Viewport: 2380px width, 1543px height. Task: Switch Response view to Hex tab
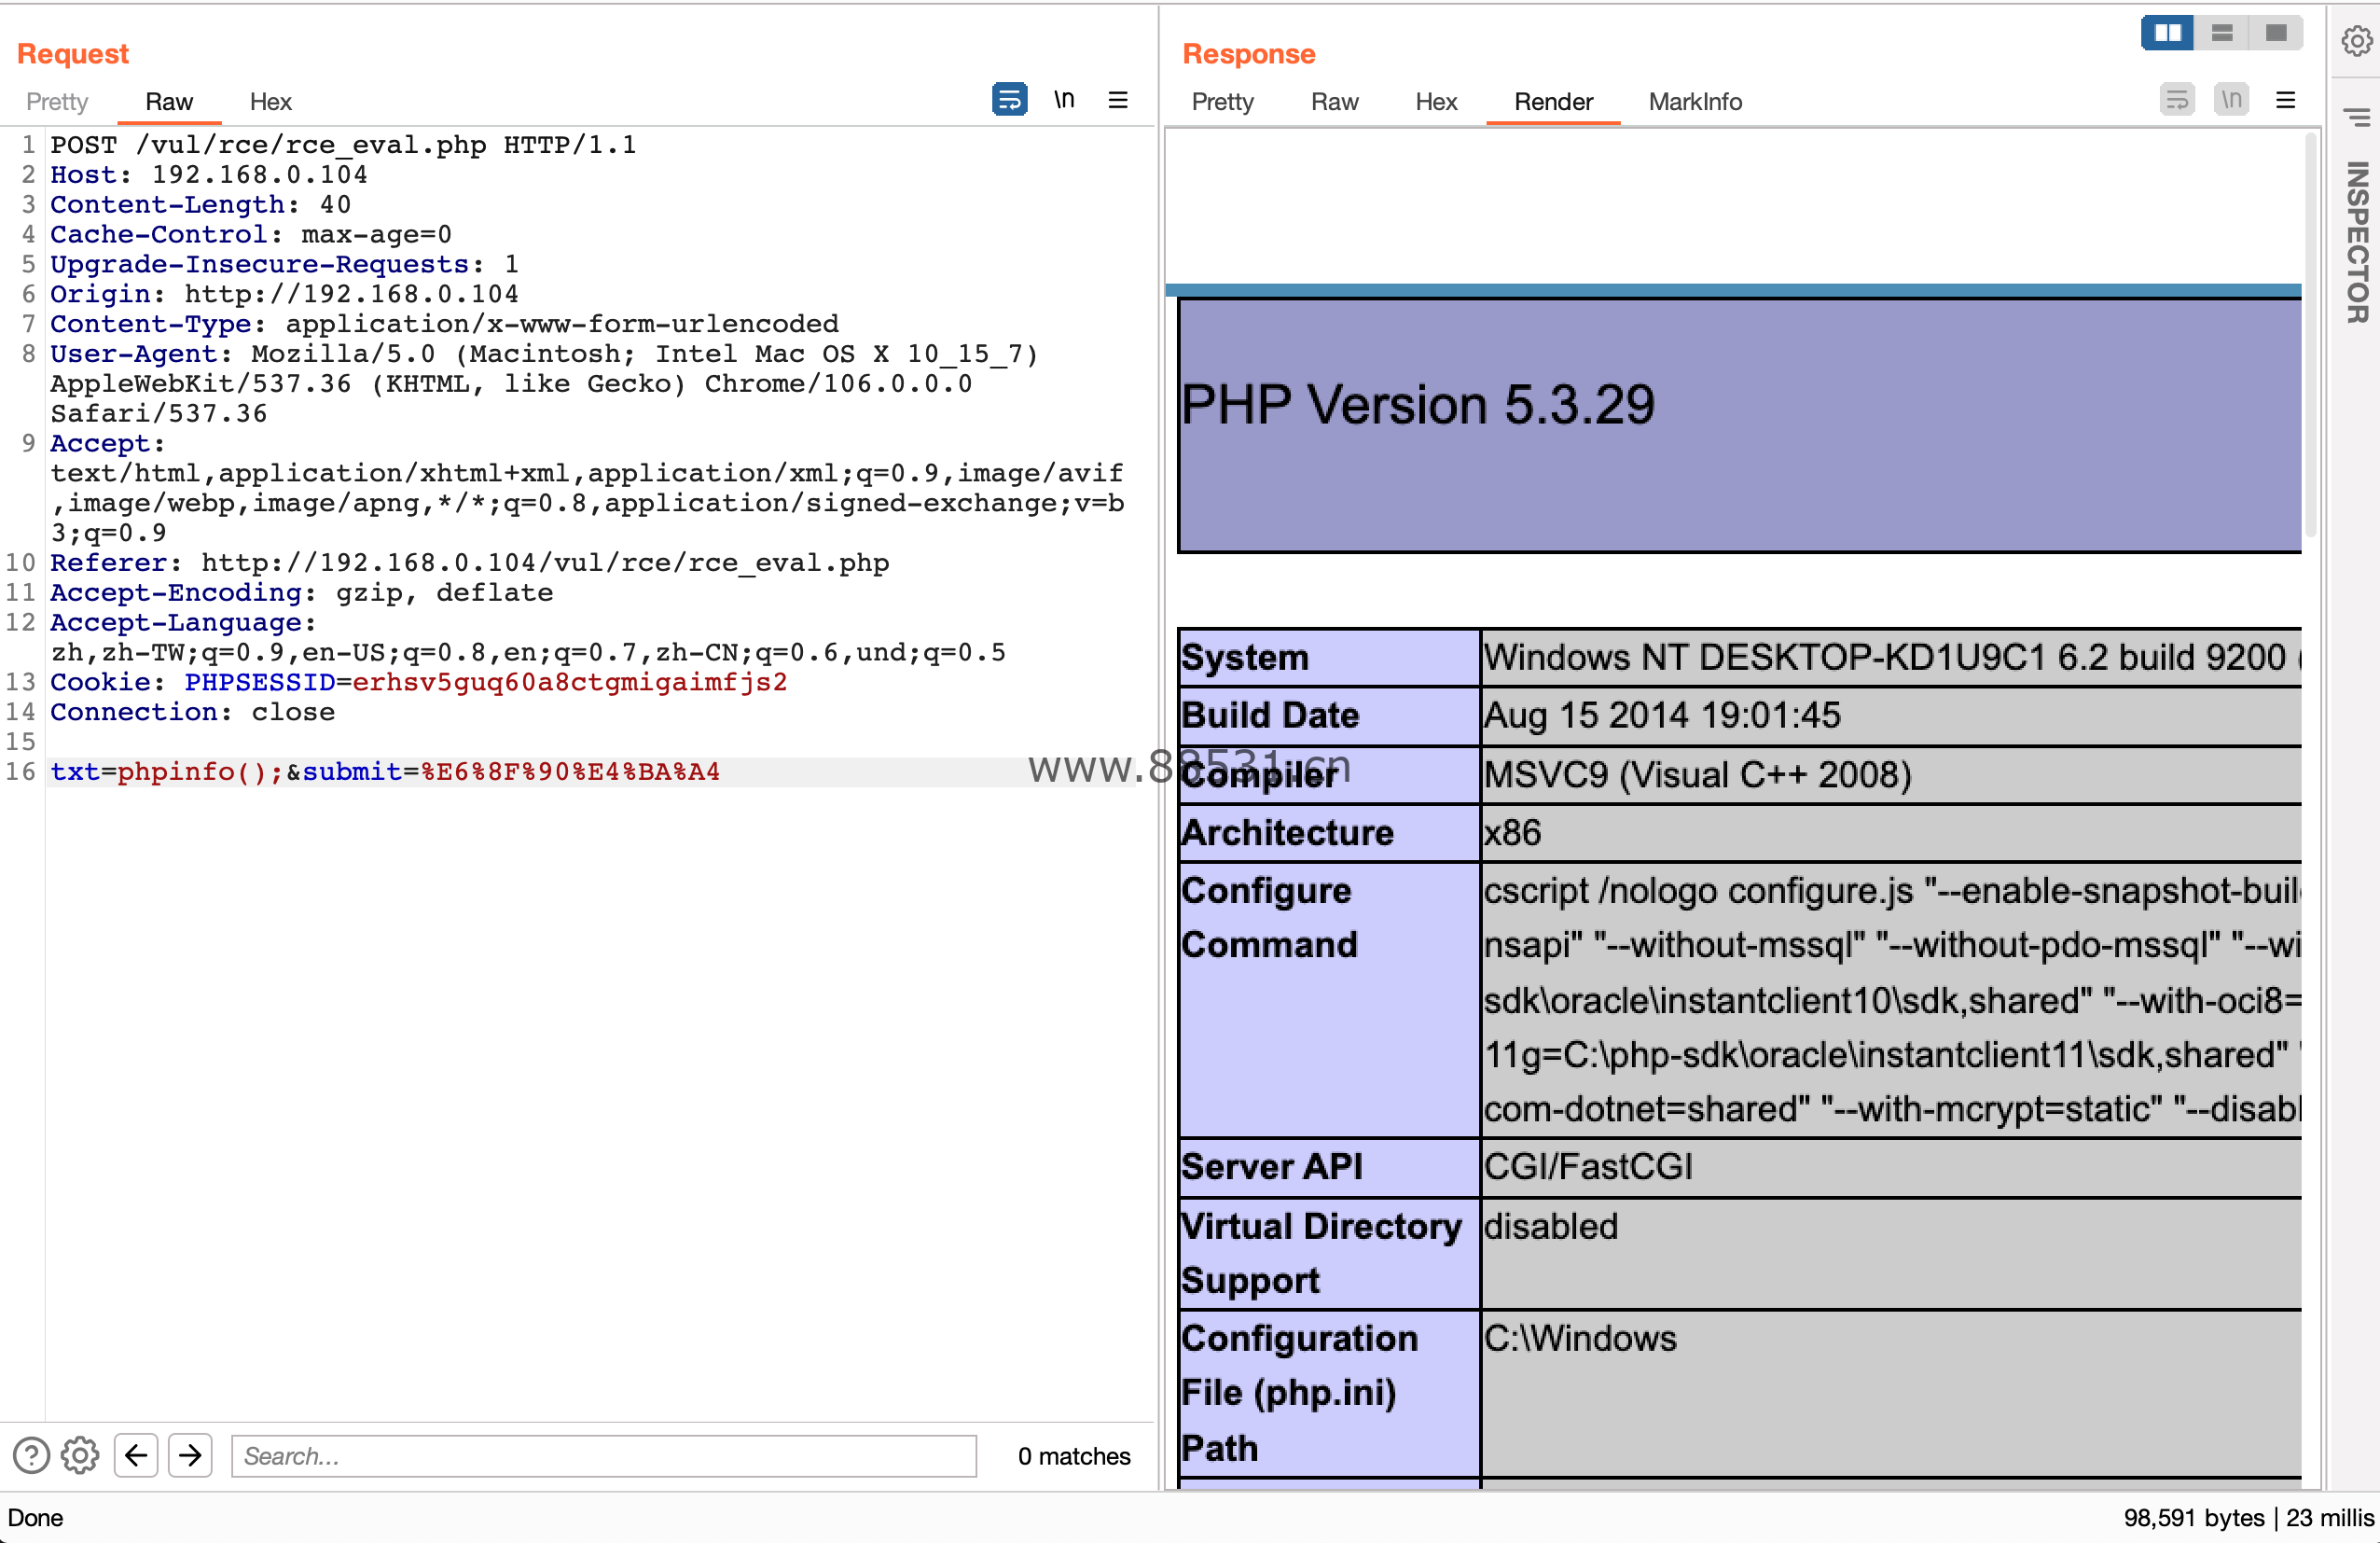(1436, 101)
